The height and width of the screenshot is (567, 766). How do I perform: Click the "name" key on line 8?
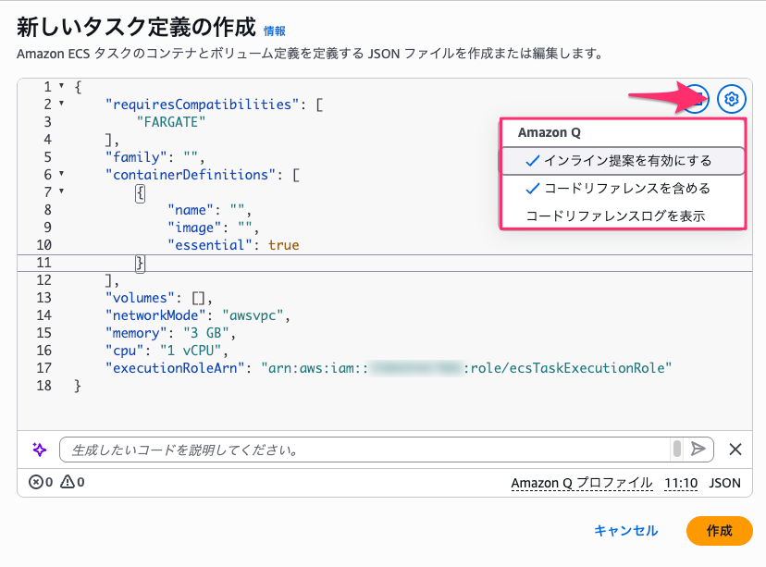coord(191,210)
